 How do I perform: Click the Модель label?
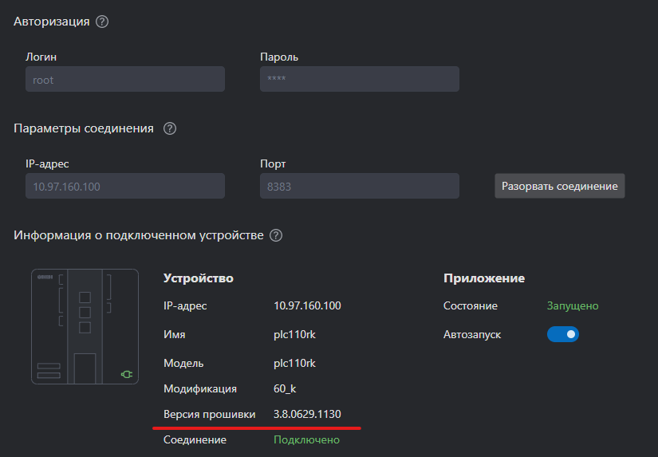[183, 364]
